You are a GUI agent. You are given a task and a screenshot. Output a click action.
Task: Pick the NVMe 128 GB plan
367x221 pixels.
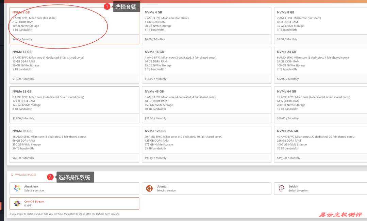206,144
